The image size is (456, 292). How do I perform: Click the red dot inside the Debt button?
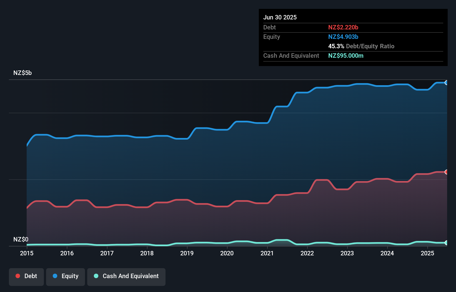coord(18,276)
